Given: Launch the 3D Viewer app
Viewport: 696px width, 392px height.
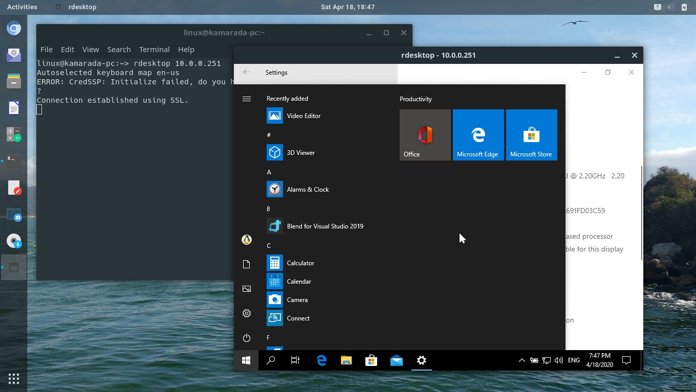Looking at the screenshot, I should (x=300, y=152).
